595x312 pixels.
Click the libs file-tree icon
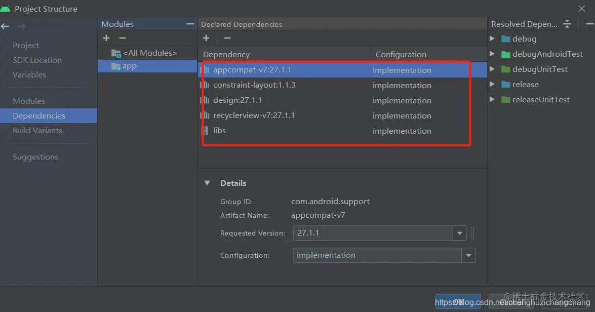point(205,131)
